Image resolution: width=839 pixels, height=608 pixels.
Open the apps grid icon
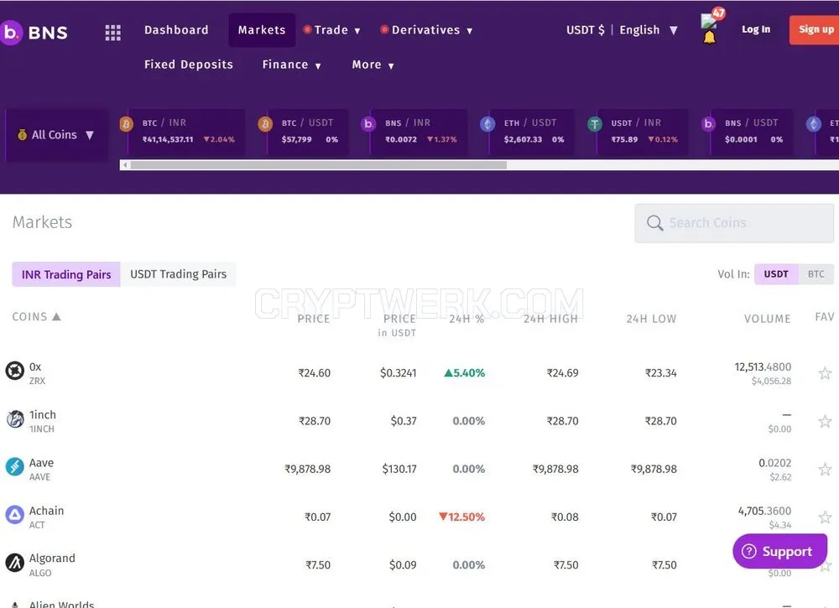click(x=112, y=32)
